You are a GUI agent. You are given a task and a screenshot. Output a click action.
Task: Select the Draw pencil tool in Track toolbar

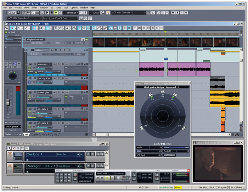(x=98, y=28)
